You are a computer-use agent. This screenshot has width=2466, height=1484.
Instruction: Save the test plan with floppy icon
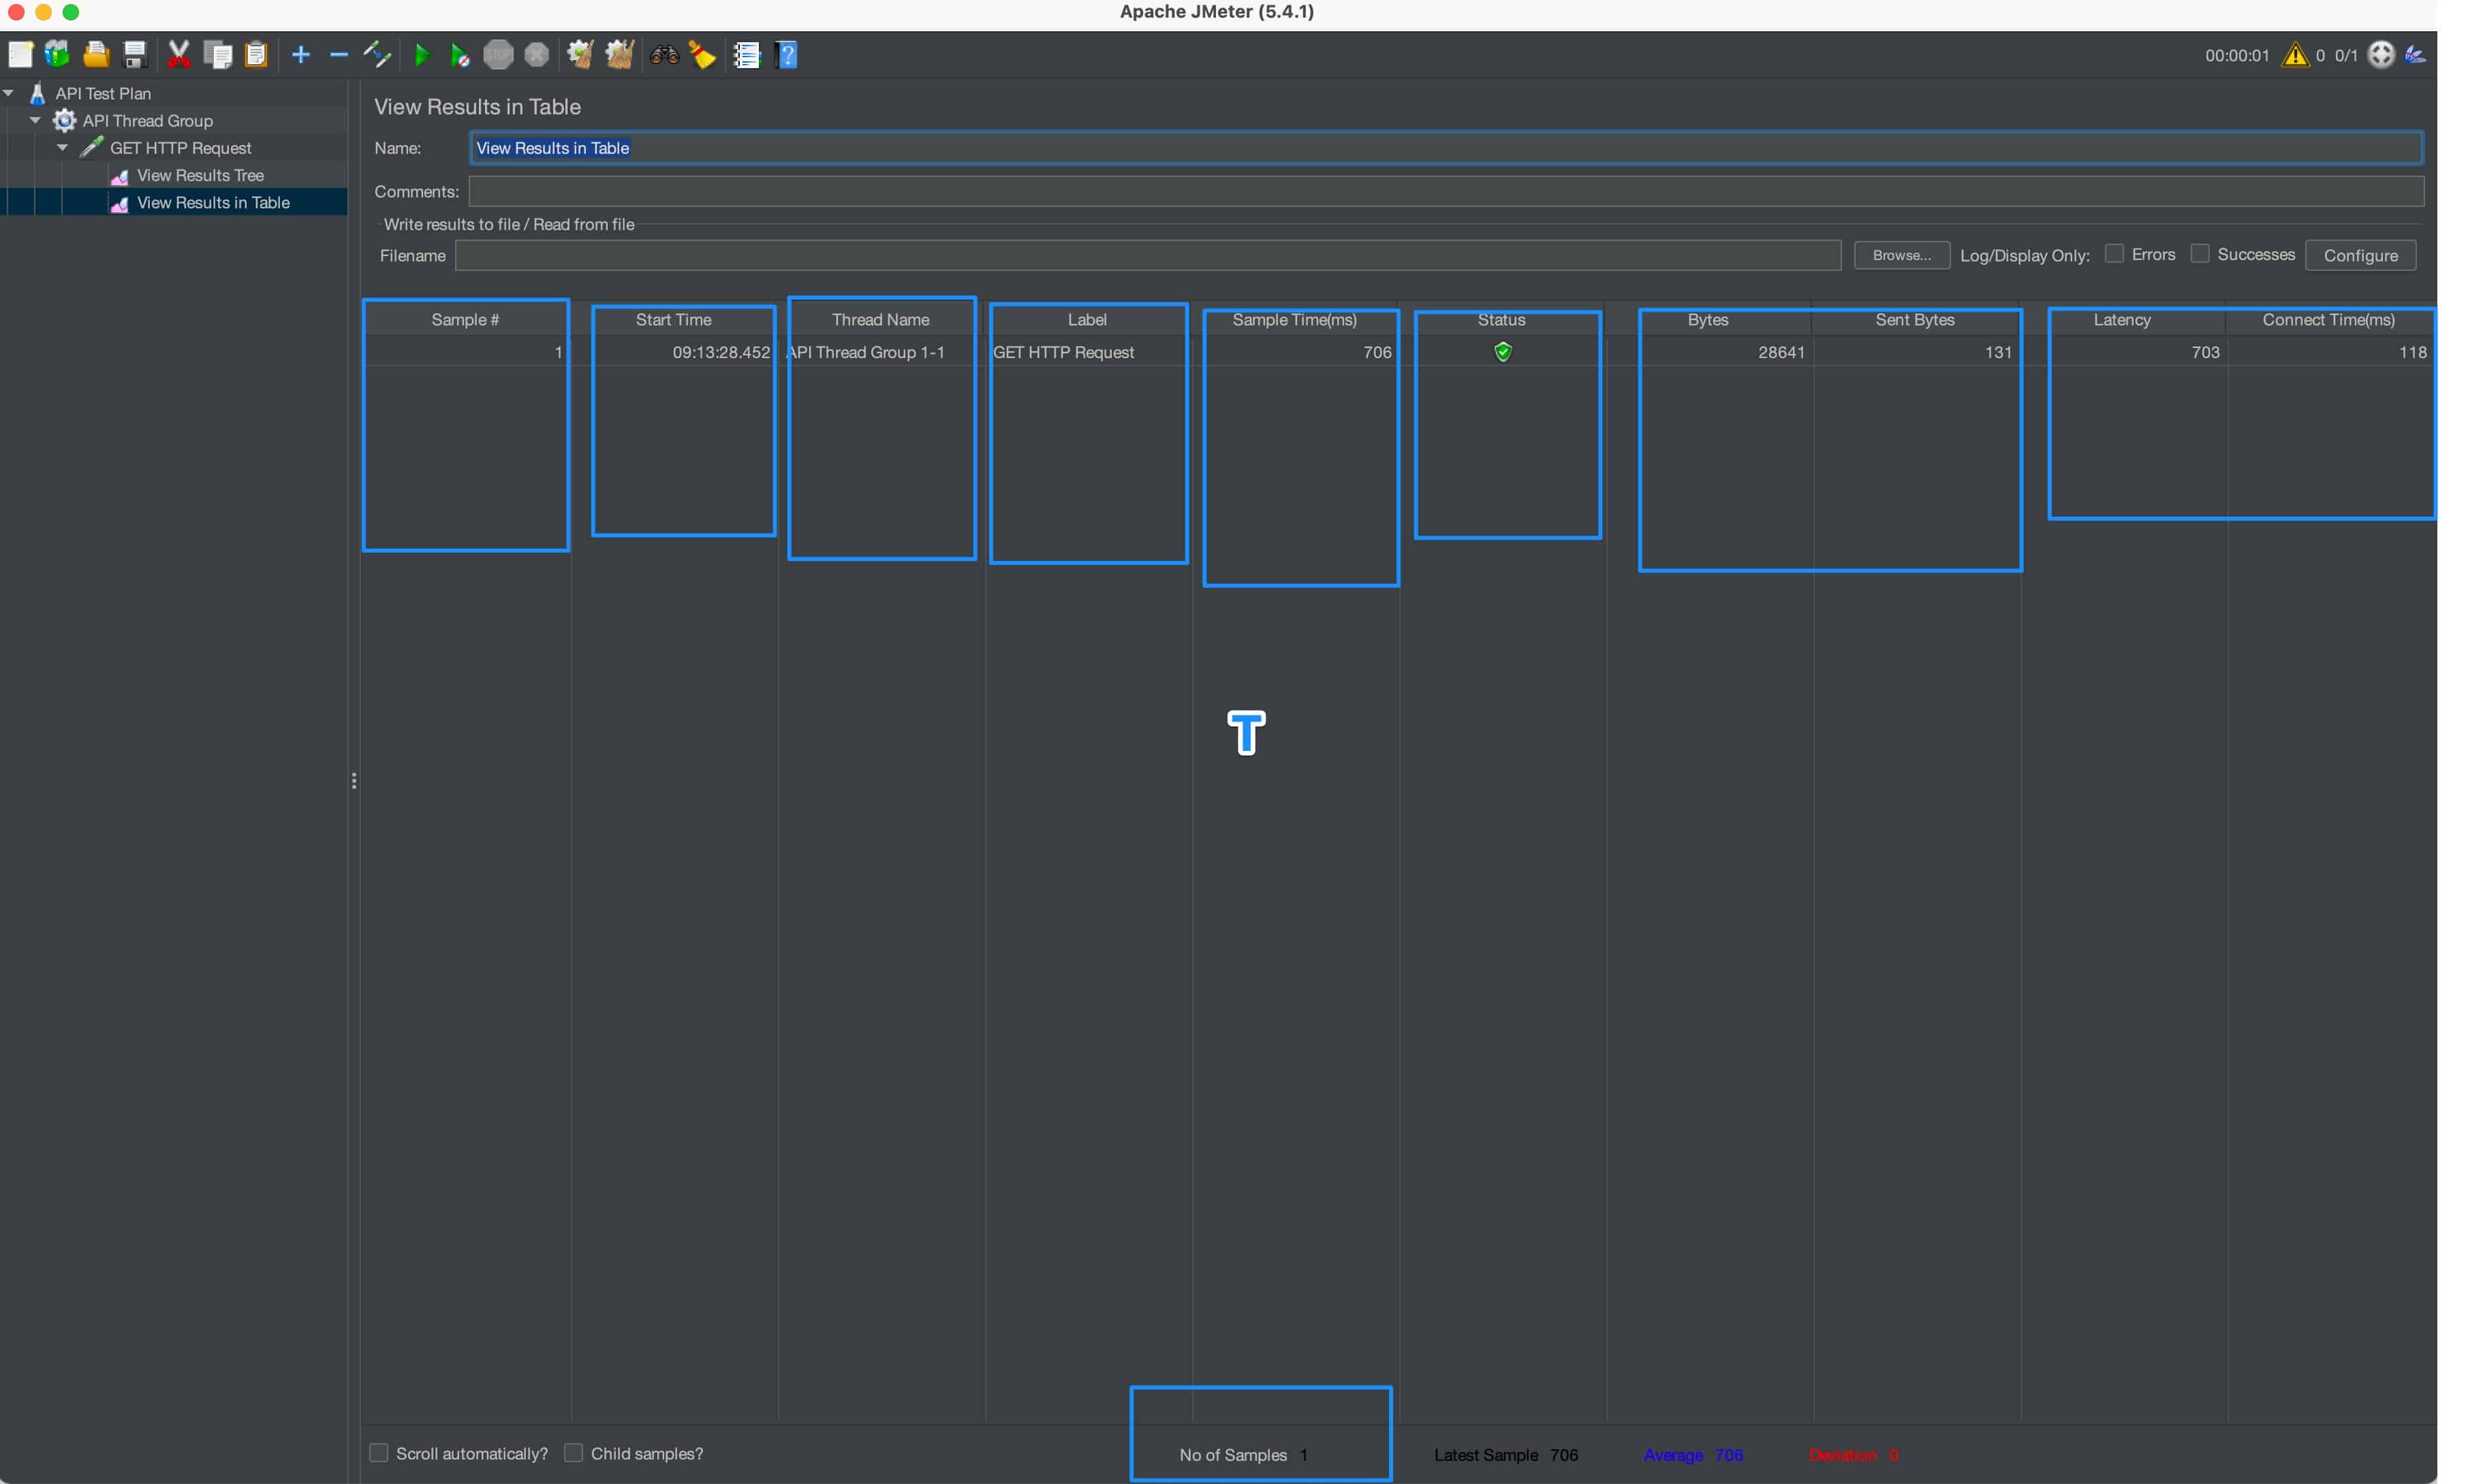coord(135,55)
